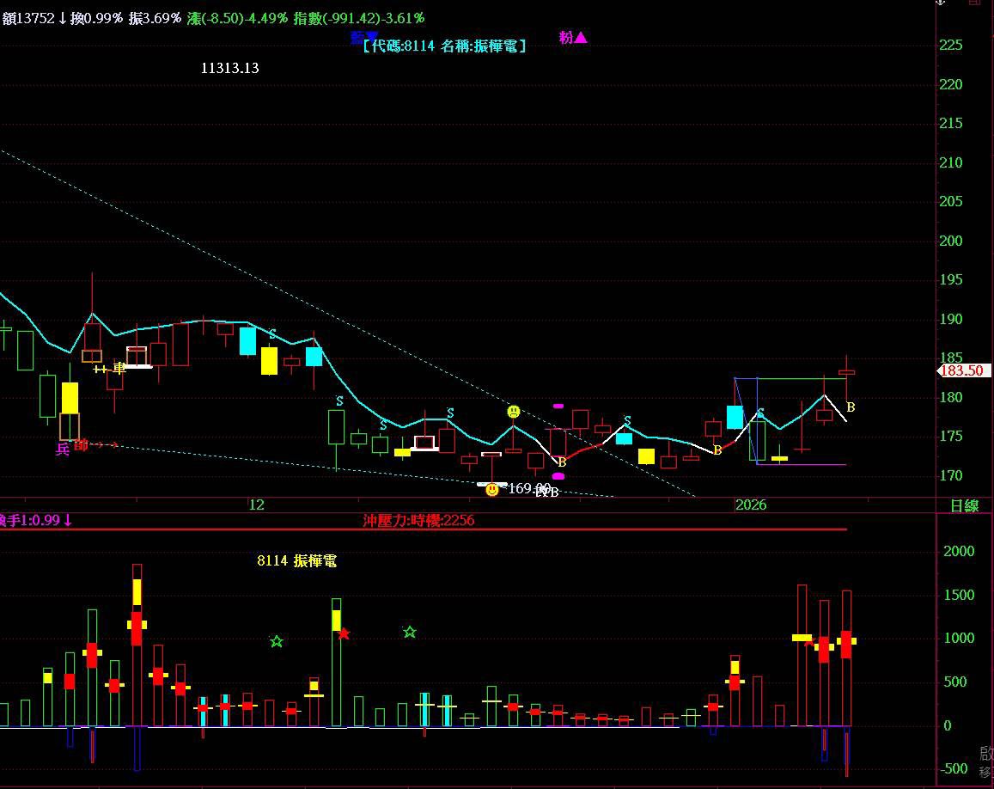Screen dimensions: 994x789
Task: Click the 225 price axis label
Action: tap(951, 45)
